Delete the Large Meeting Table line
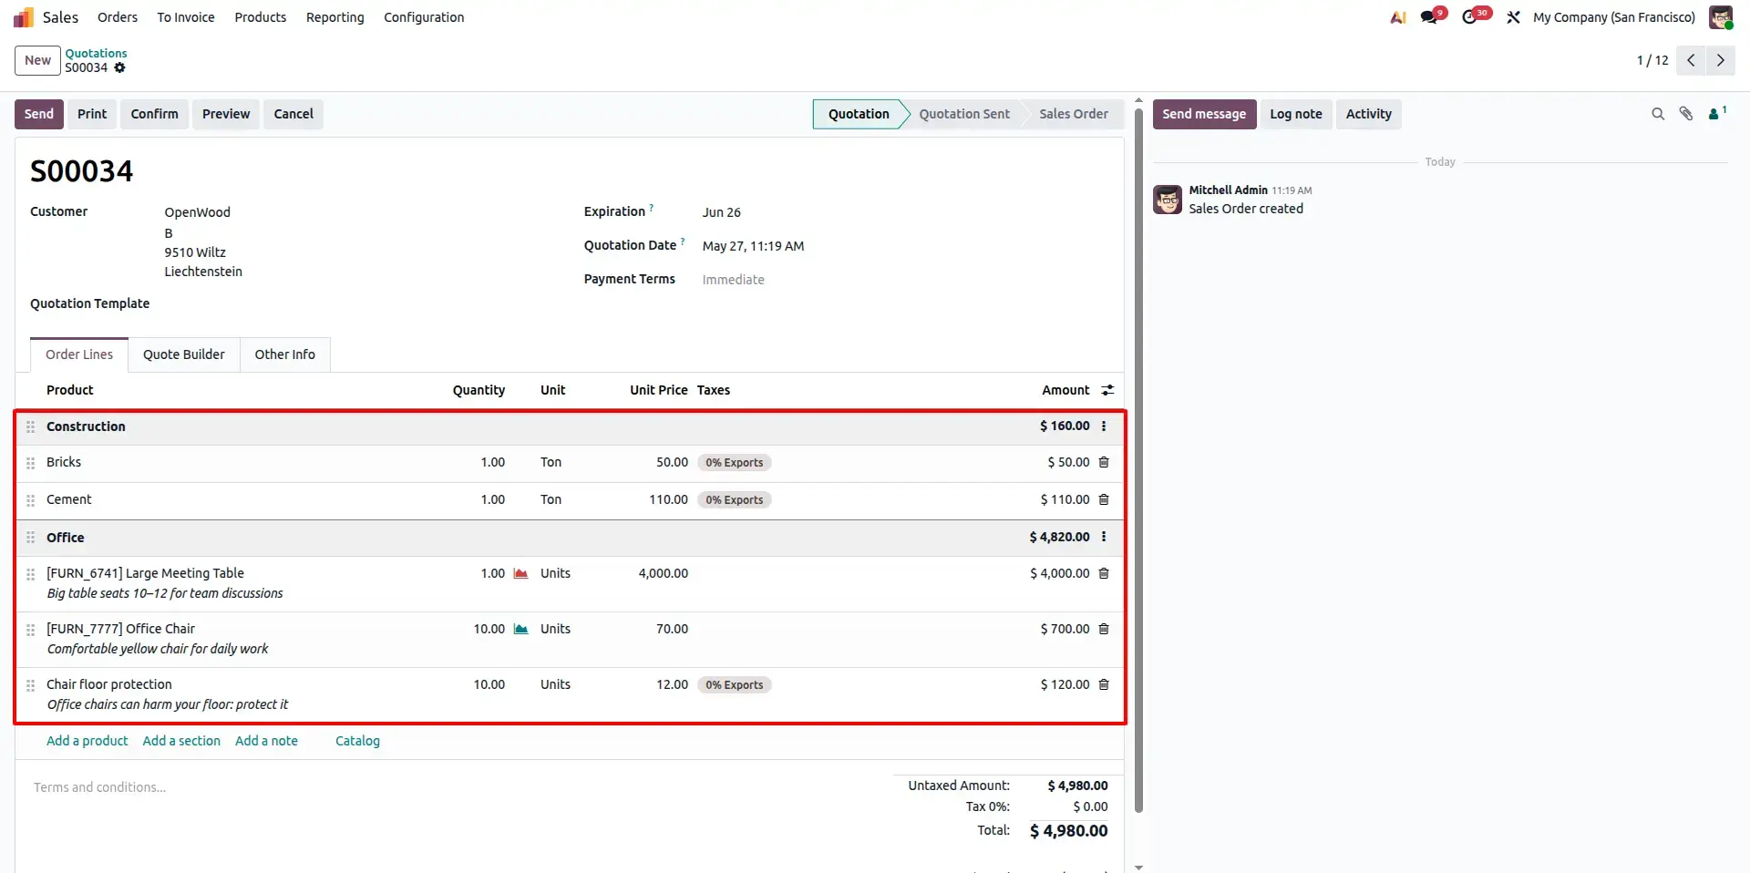 1104,573
